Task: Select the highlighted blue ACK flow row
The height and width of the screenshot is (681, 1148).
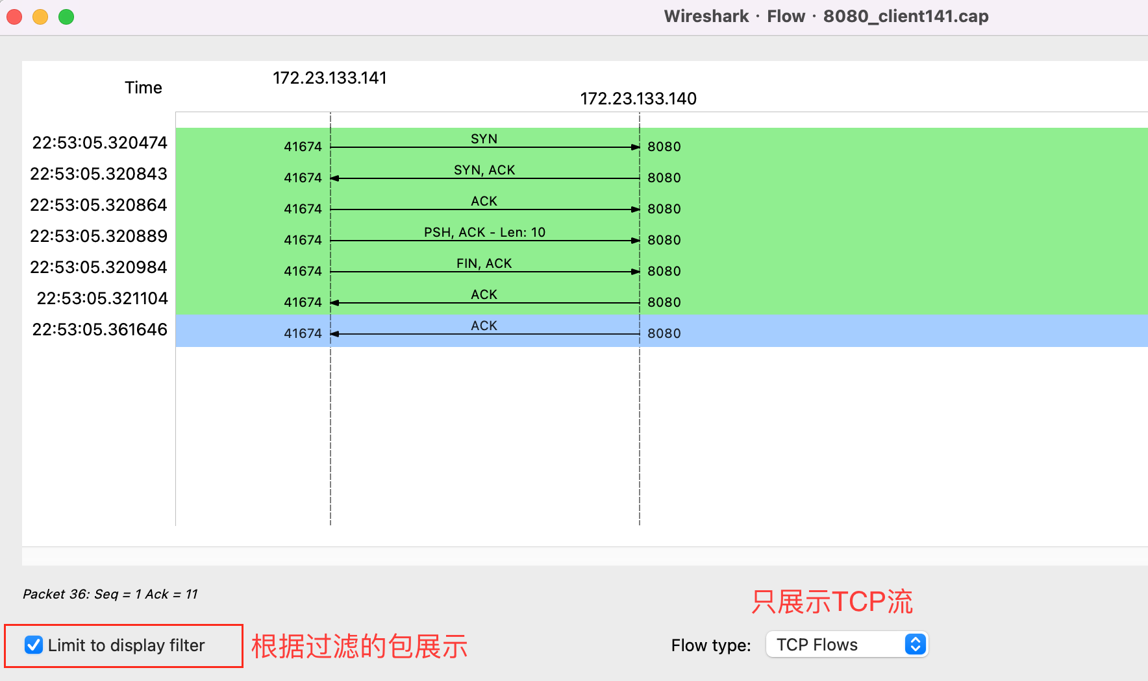Action: click(662, 331)
